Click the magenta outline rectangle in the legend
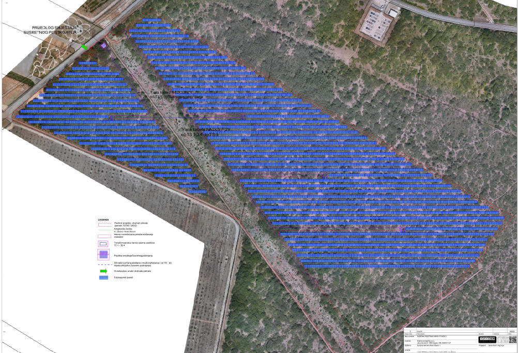 104,236
